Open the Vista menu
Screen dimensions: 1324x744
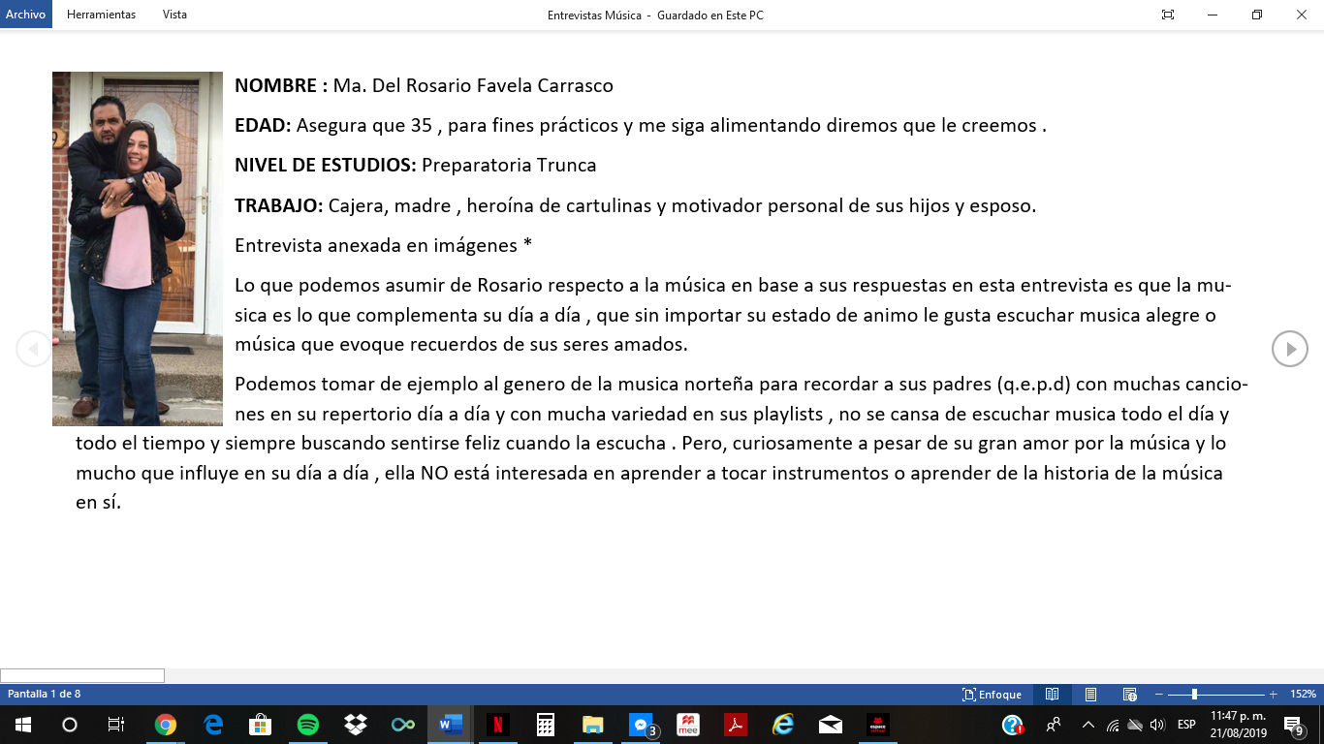pos(174,15)
